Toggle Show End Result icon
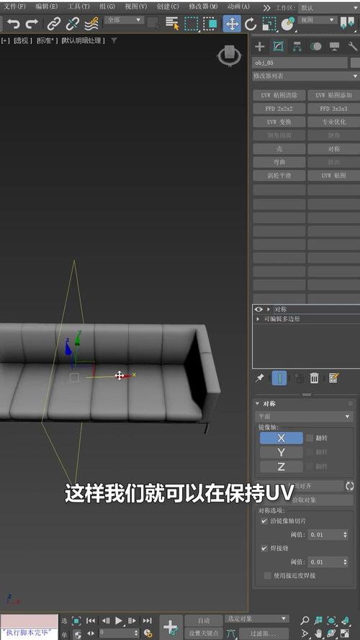This screenshot has height=640, width=360. tap(279, 378)
